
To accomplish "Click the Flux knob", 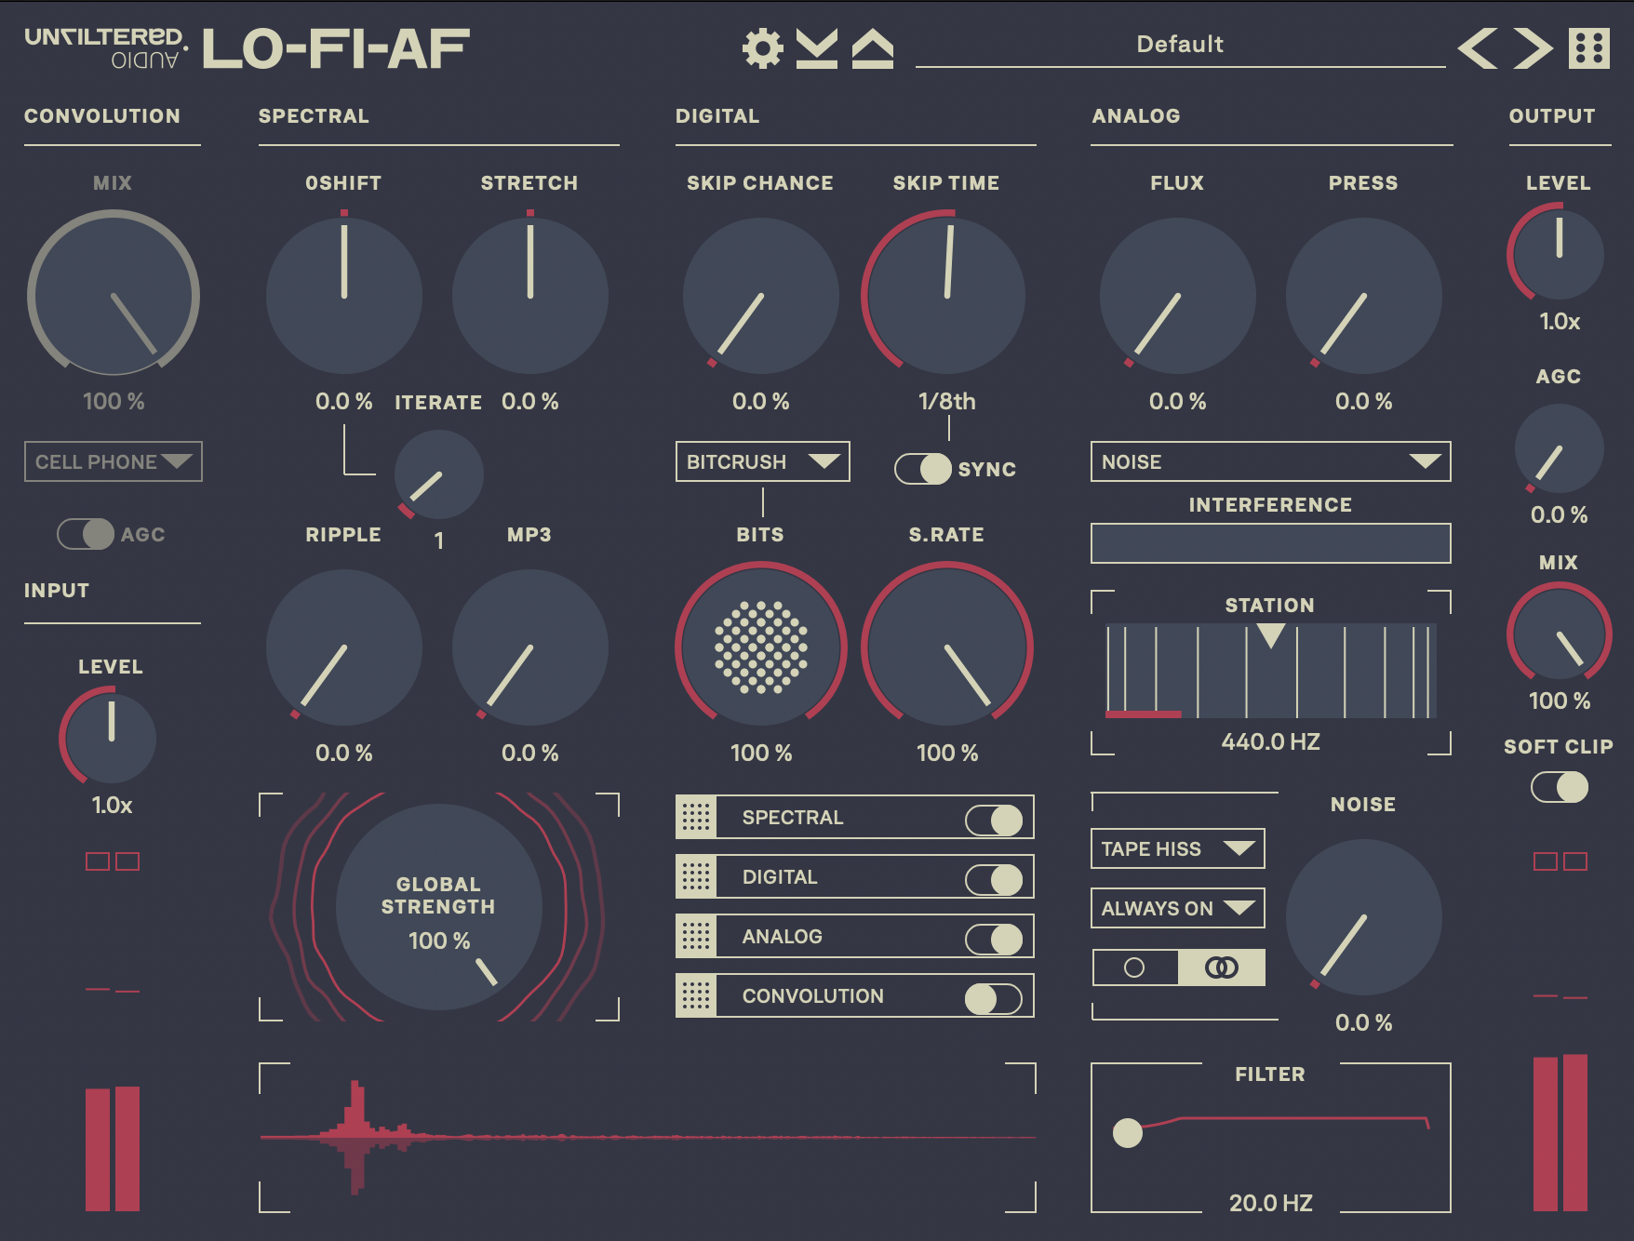I will point(1178,296).
